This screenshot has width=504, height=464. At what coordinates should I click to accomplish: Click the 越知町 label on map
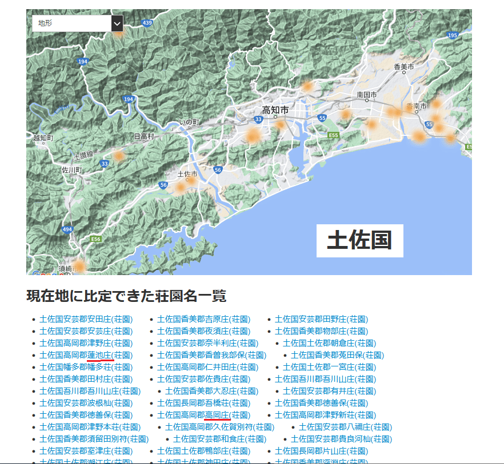click(43, 138)
